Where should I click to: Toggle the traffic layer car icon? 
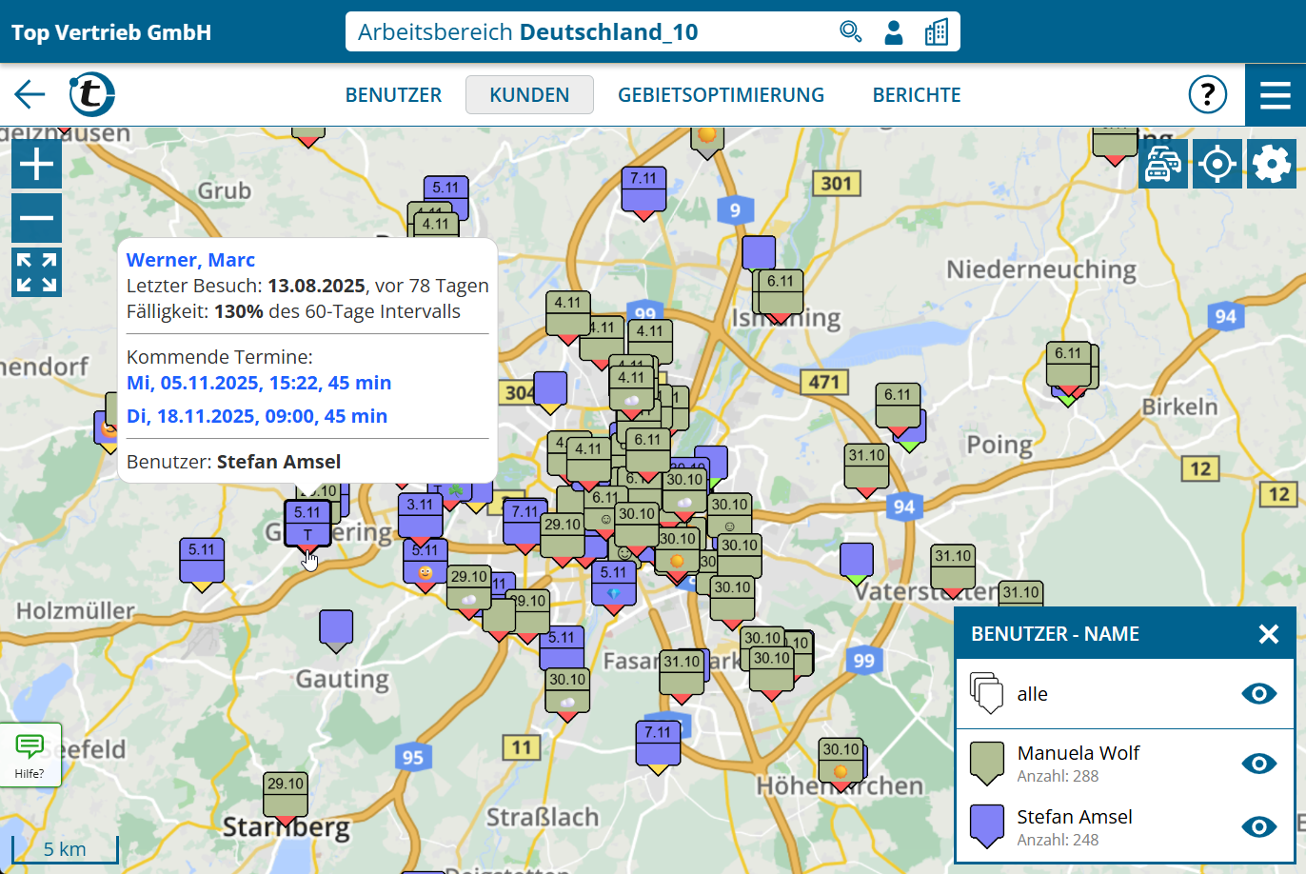(x=1163, y=163)
